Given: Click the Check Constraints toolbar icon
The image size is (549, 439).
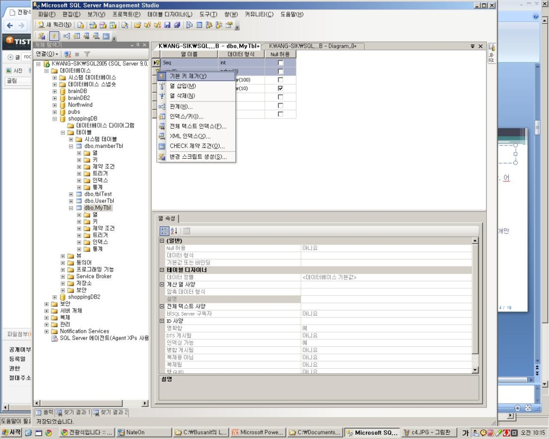Looking at the screenshot, I should [x=106, y=36].
